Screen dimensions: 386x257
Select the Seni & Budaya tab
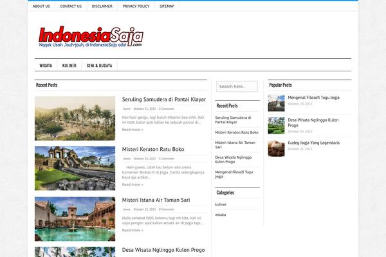point(100,66)
